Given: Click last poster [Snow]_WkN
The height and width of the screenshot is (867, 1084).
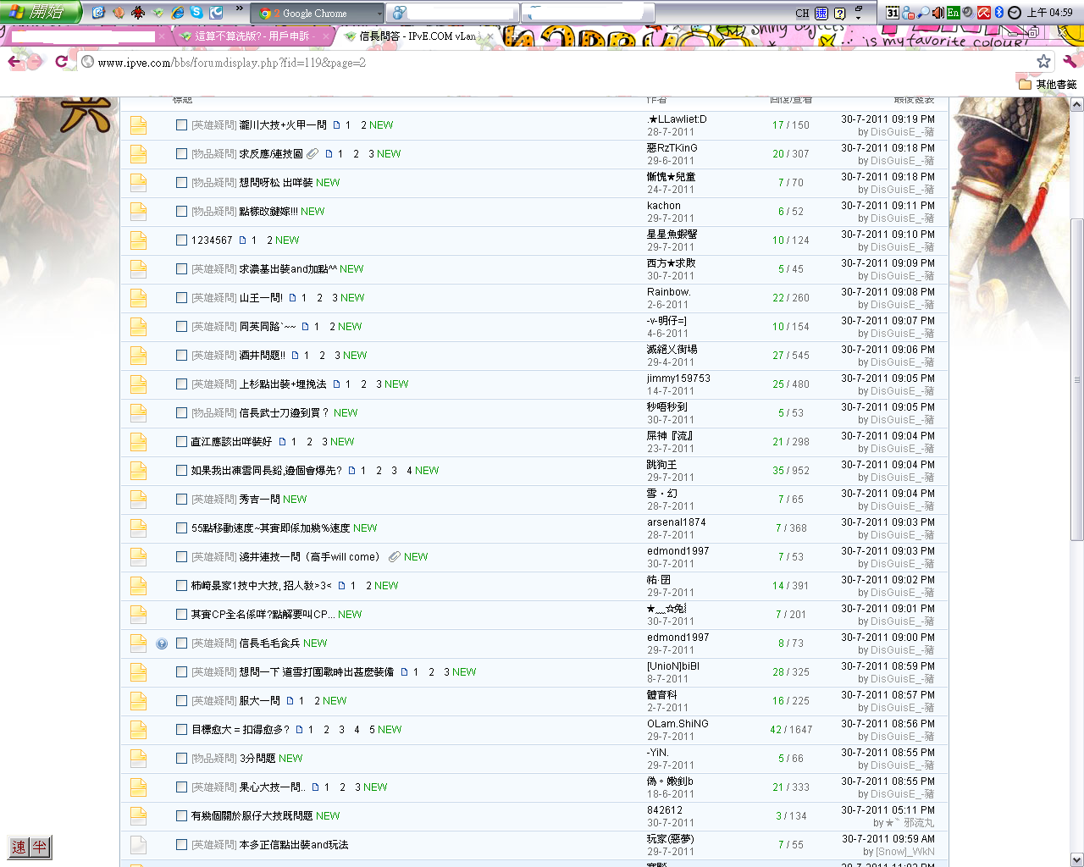Looking at the screenshot, I should pos(905,852).
